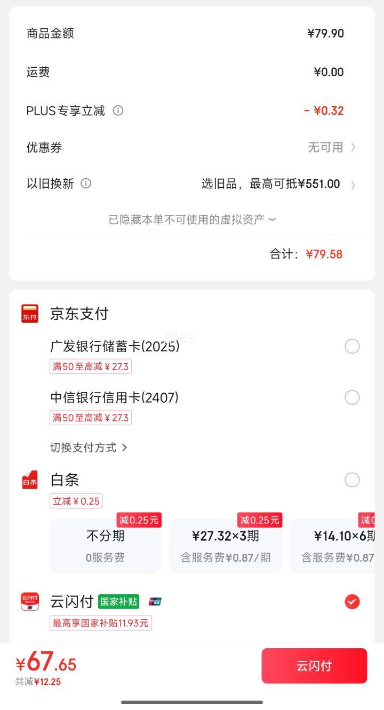Image resolution: width=384 pixels, height=710 pixels.
Task: Tap the red 云闪付 pay button
Action: 314,666
